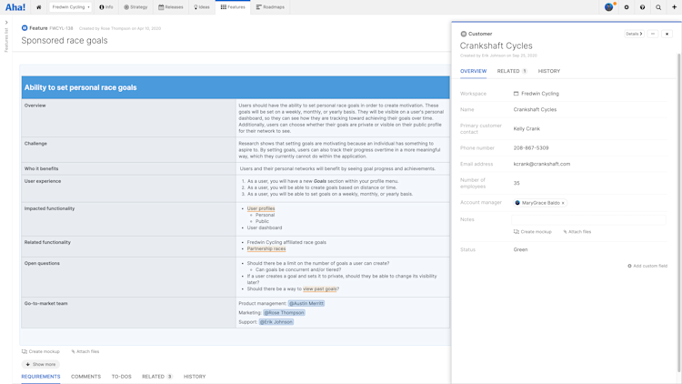This screenshot has width=682, height=384.
Task: Open the Releases menu
Action: click(x=171, y=7)
